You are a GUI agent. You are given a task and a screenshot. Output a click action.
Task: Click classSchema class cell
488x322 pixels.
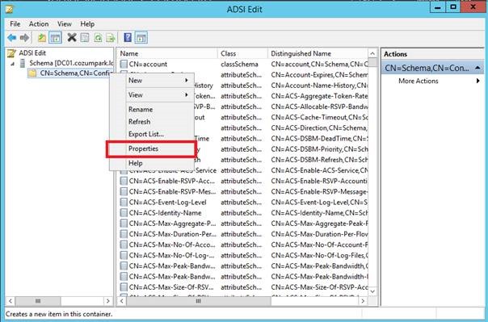239,64
